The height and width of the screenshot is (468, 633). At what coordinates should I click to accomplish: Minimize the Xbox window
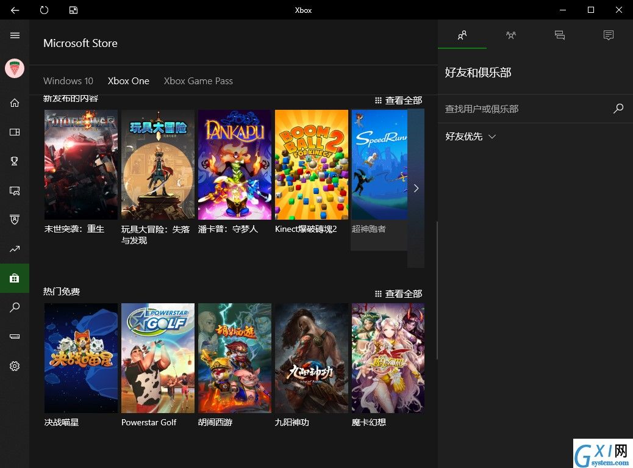563,10
